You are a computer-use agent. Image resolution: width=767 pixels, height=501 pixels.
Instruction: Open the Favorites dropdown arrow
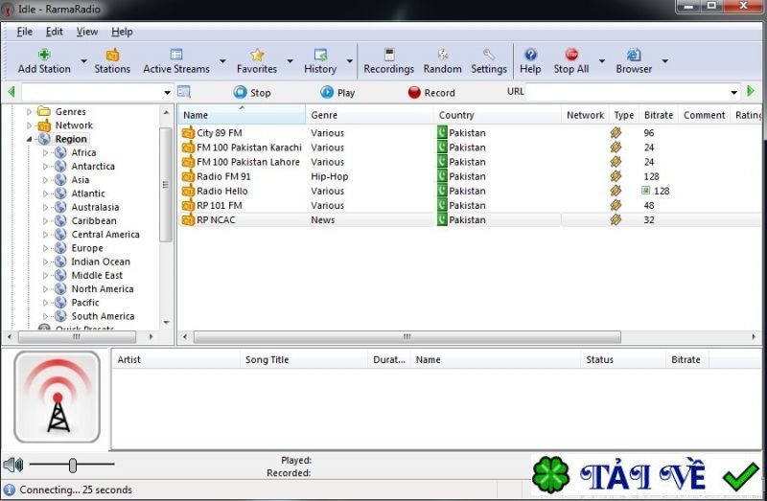pos(291,61)
